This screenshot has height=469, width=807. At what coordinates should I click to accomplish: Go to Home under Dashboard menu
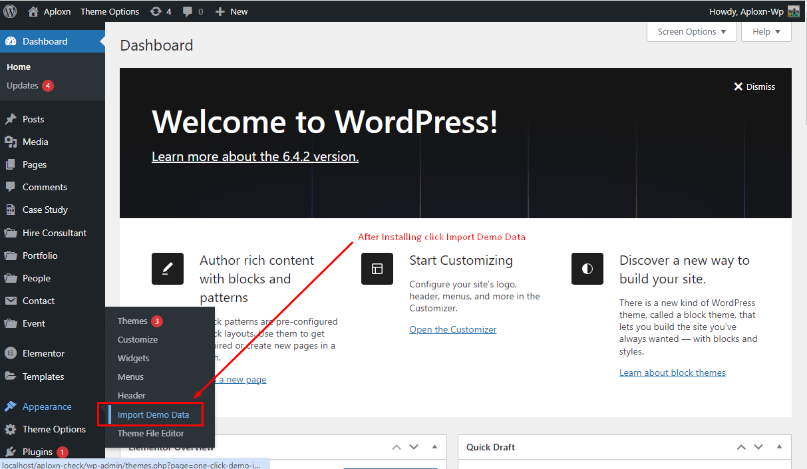19,67
